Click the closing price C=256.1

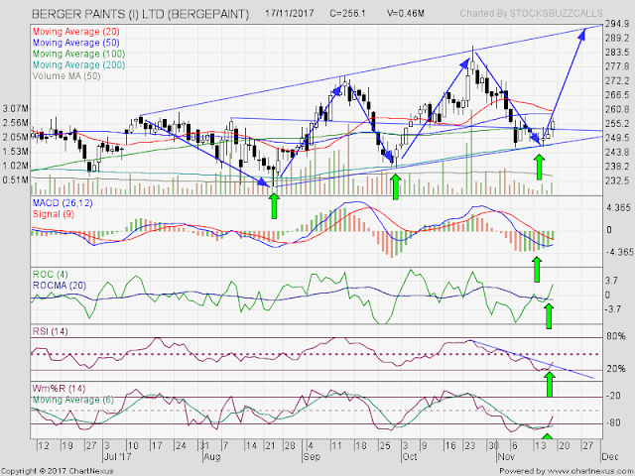pos(347,13)
